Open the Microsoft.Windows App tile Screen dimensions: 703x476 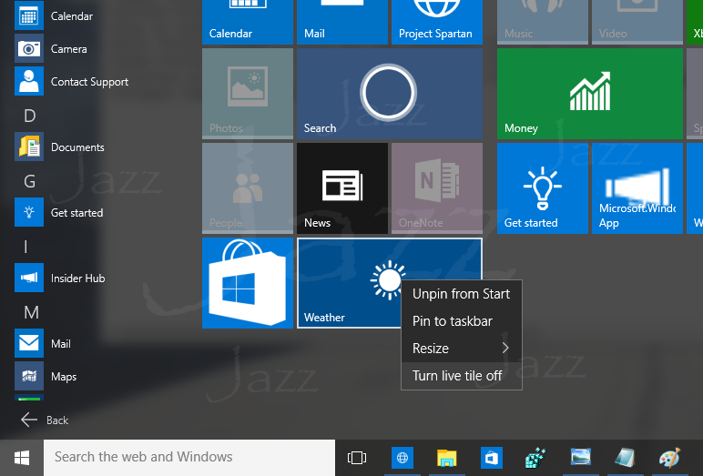(637, 188)
